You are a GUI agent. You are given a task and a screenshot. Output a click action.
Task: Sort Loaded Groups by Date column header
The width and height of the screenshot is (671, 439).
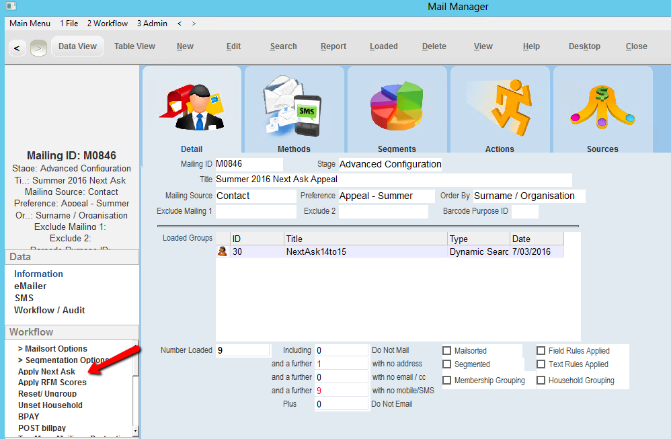[x=537, y=239]
